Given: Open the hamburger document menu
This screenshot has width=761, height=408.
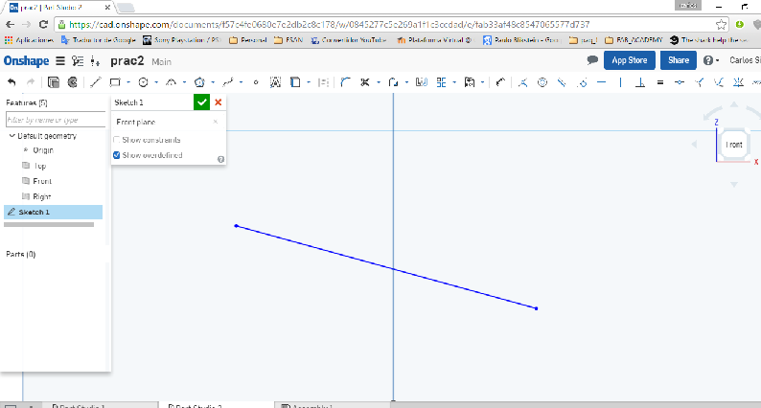Looking at the screenshot, I should click(x=60, y=60).
